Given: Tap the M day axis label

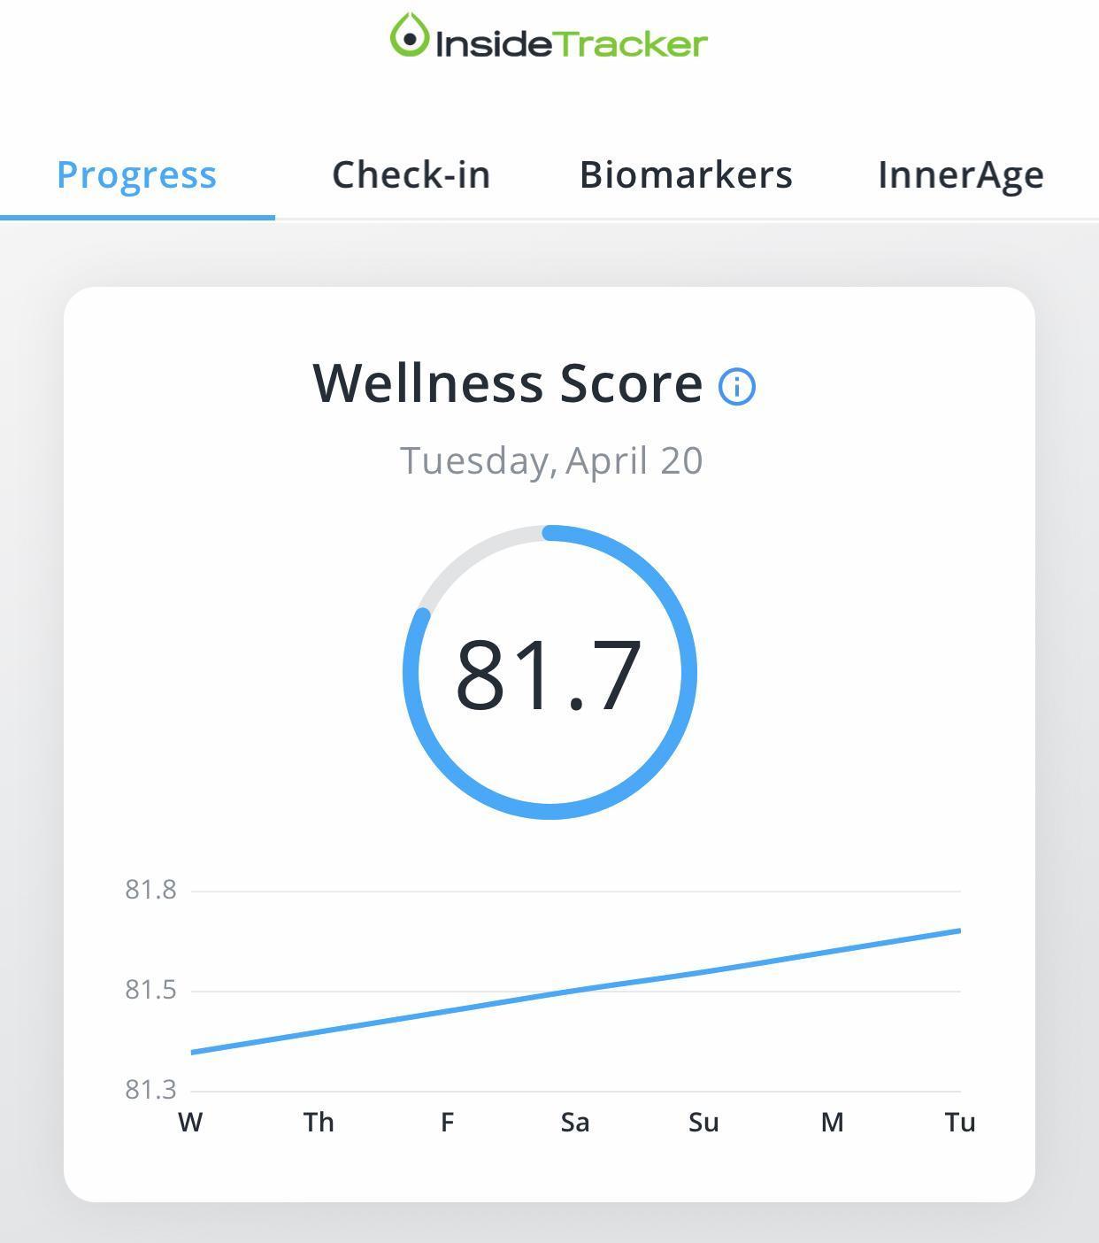Looking at the screenshot, I should [x=832, y=1123].
